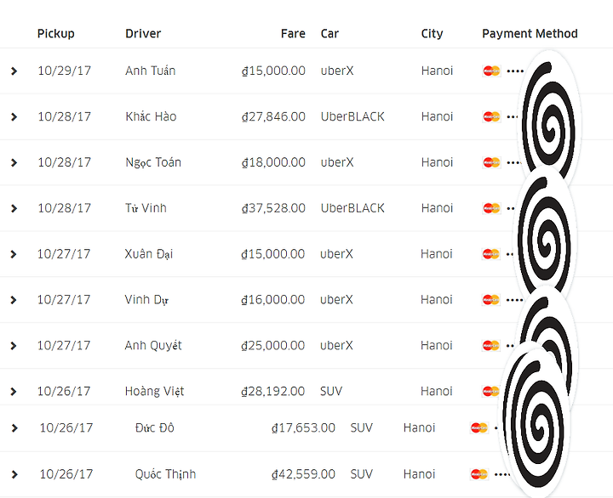
Task: Sort by the Fare column header
Action: (x=293, y=33)
